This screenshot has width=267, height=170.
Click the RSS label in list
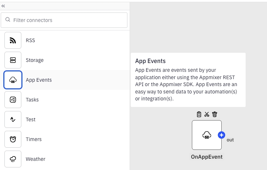point(30,40)
